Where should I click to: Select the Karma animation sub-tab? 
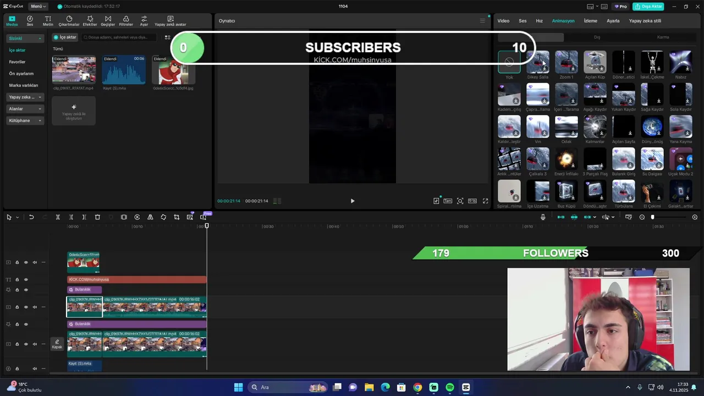[x=663, y=37]
